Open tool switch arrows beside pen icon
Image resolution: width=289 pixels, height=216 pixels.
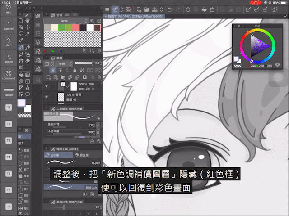(x=122, y=9)
